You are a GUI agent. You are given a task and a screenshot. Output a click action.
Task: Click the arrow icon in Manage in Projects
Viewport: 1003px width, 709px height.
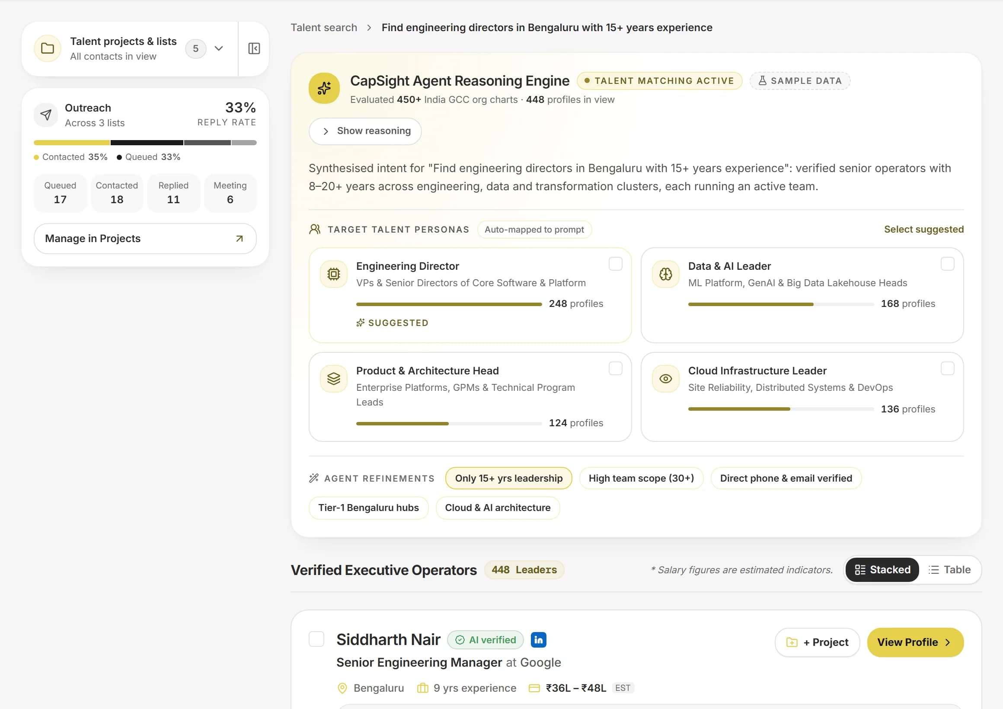coord(240,239)
